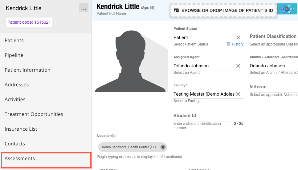
Task: Remove Demo Behavioral Health Center location chip
Action: [163, 147]
